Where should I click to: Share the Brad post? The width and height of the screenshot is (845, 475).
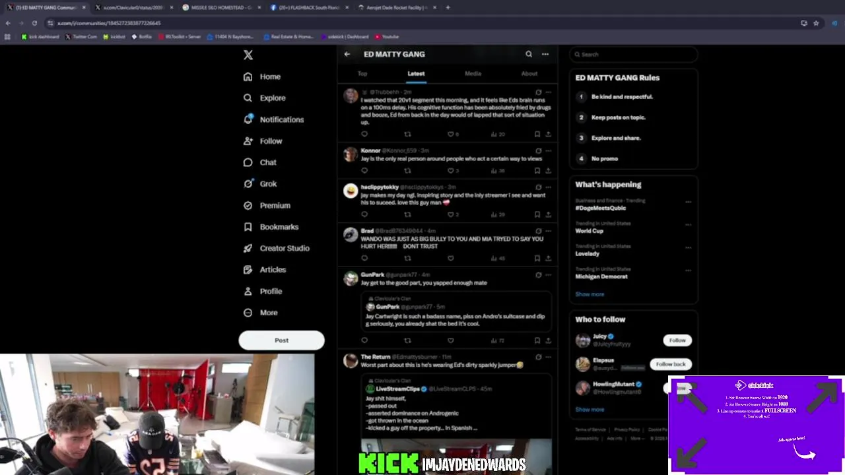pos(548,258)
